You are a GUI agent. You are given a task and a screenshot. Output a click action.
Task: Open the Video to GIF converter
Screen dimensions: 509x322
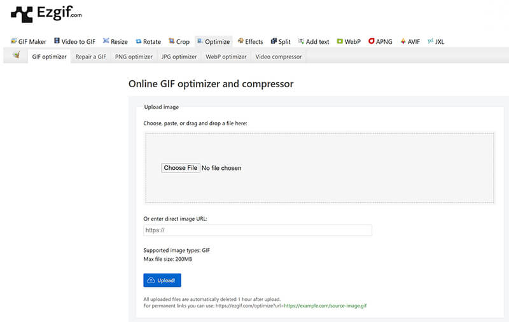point(74,41)
